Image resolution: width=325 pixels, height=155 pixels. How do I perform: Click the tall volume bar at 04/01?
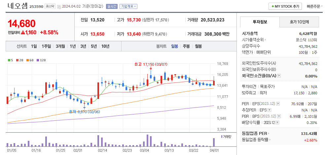click(x=214, y=142)
